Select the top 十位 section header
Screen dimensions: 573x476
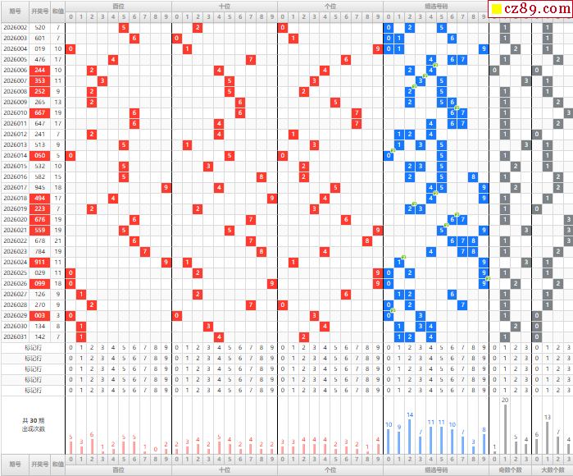pos(224,5)
